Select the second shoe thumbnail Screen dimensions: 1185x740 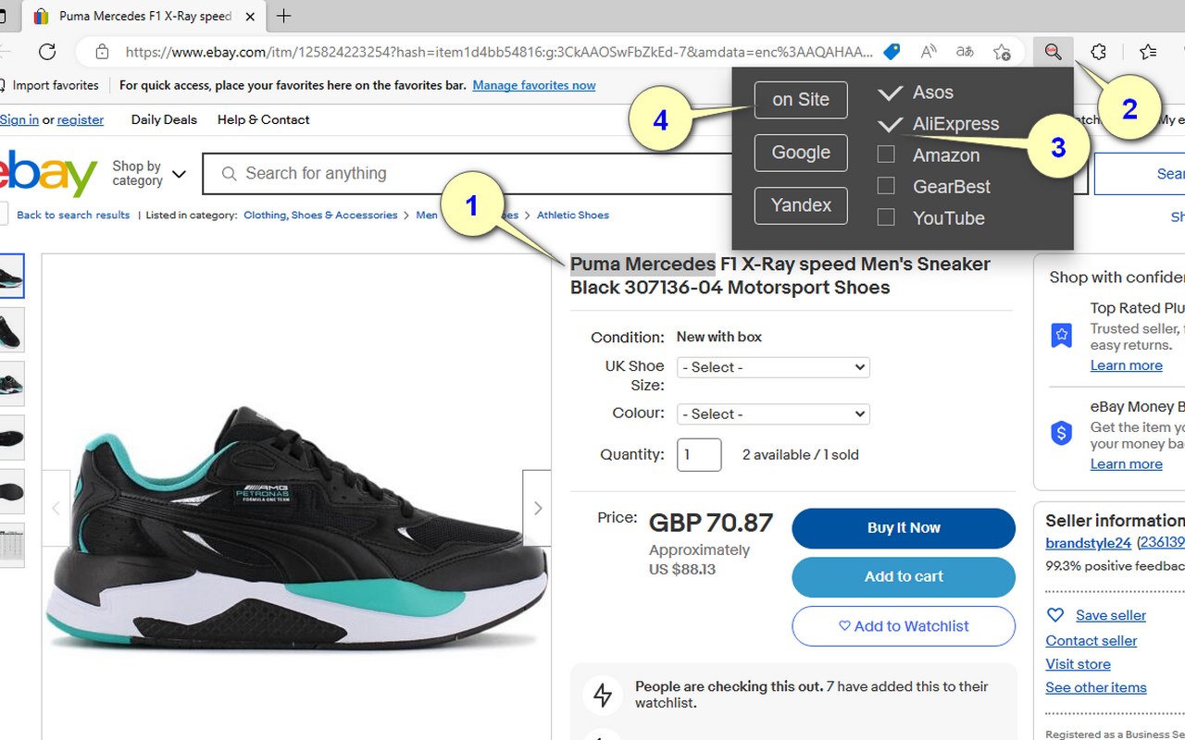(11, 330)
